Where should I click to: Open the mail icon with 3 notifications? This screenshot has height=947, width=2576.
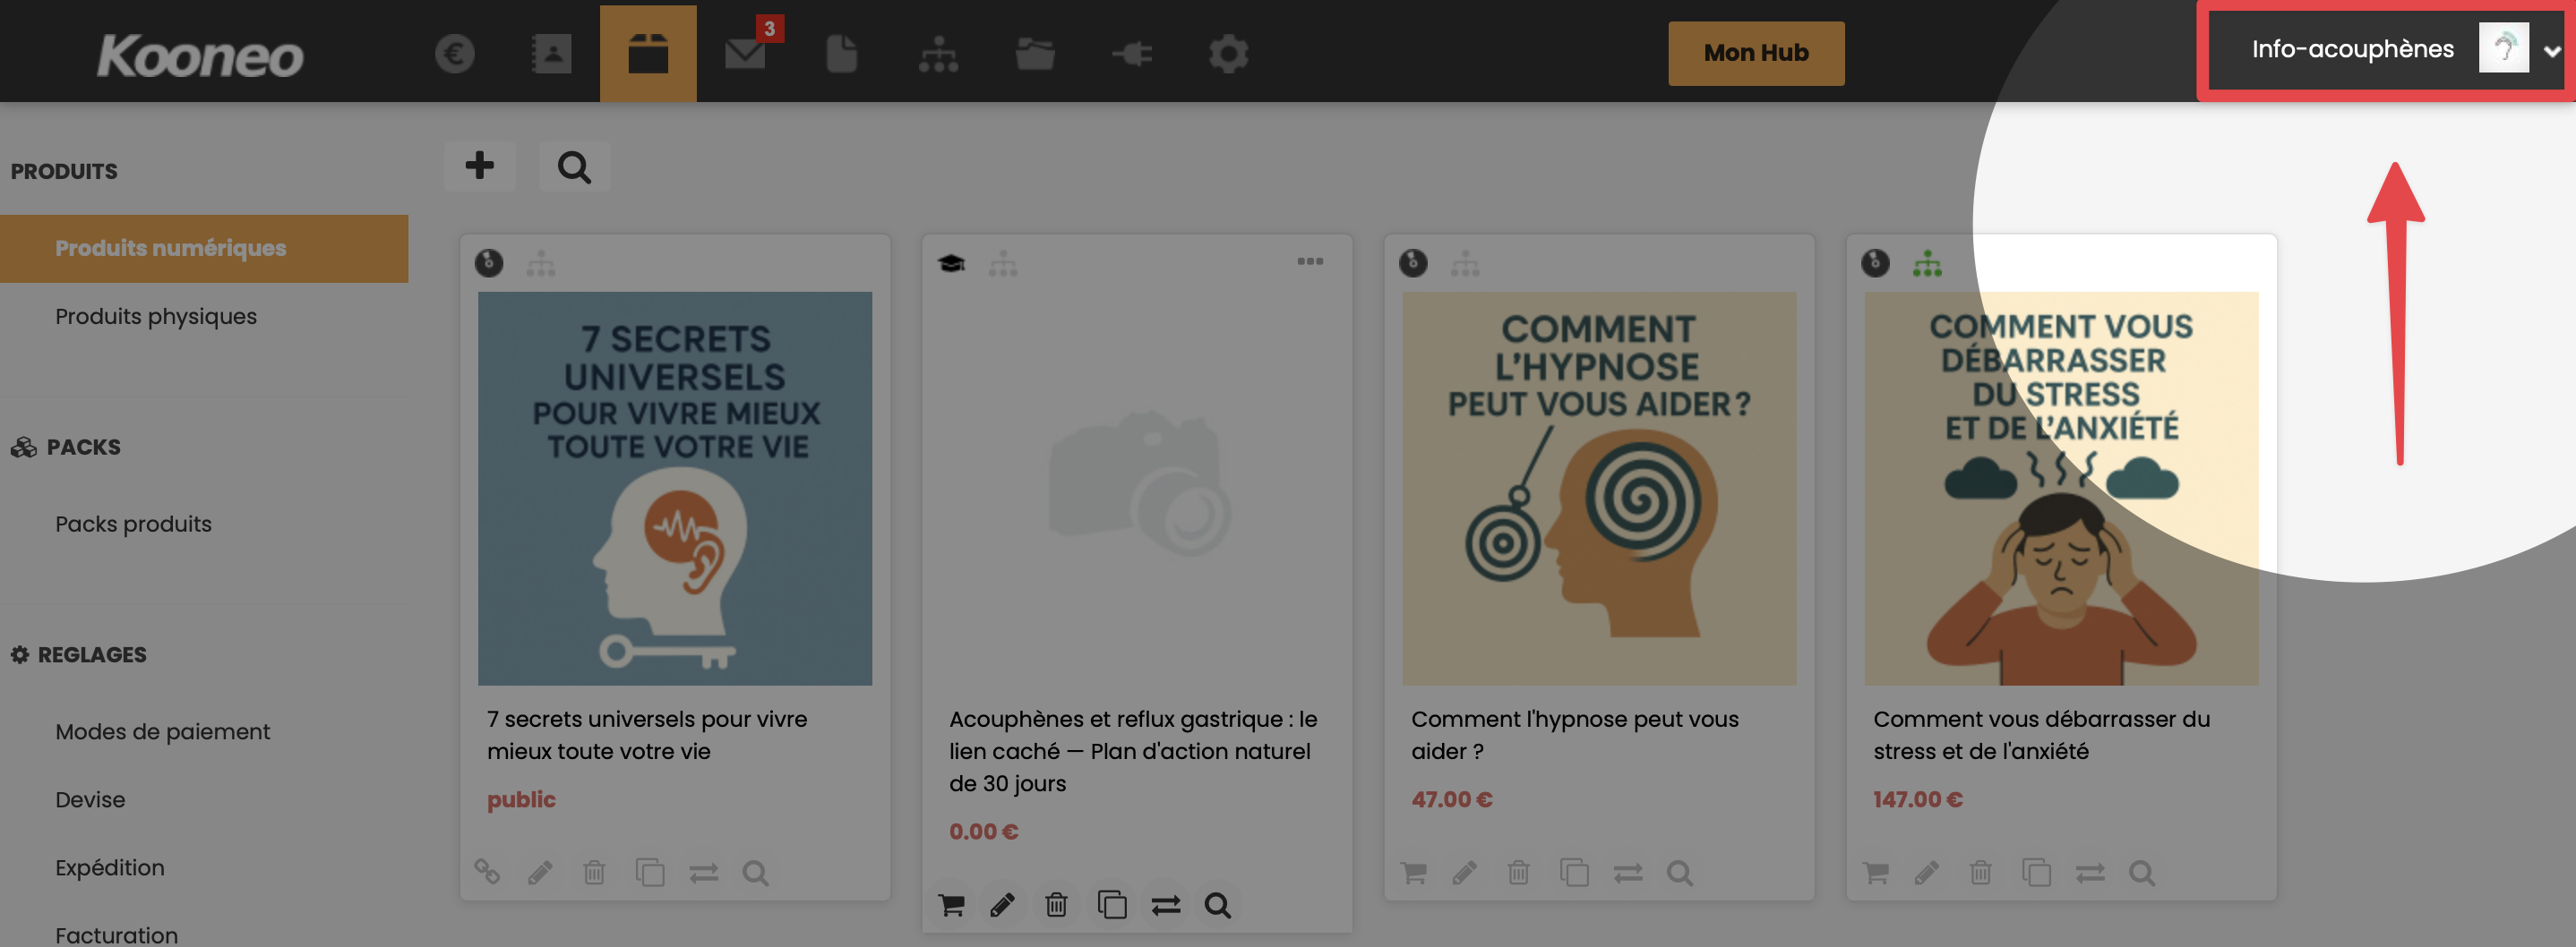pyautogui.click(x=746, y=53)
